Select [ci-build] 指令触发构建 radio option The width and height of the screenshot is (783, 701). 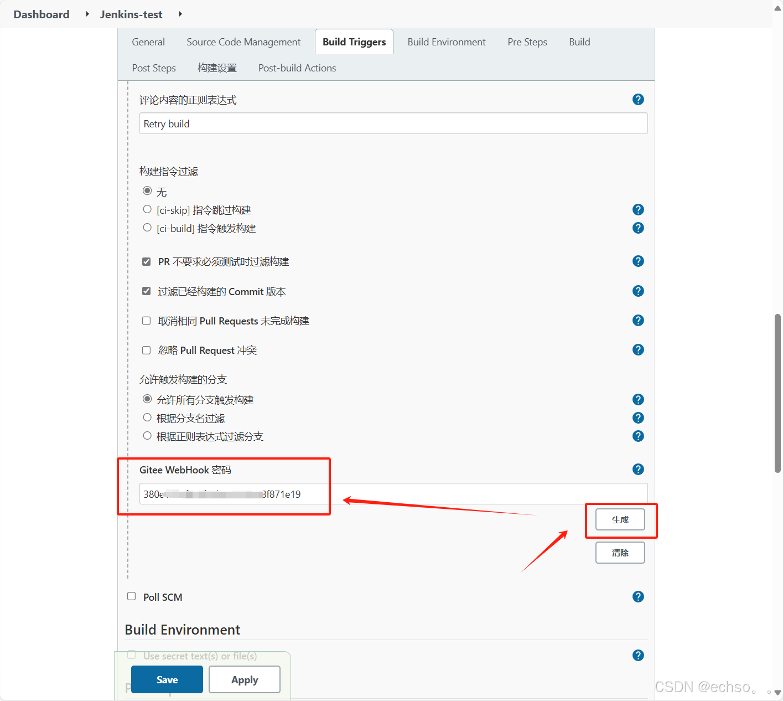147,228
